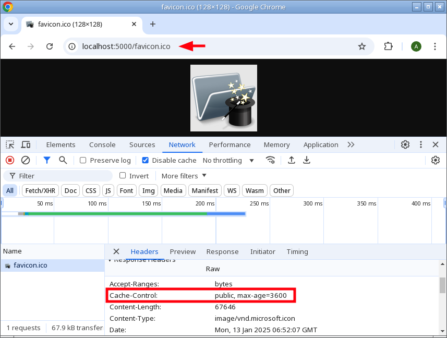The height and width of the screenshot is (338, 447).
Task: Open a new tab with plus button
Action: (153, 24)
